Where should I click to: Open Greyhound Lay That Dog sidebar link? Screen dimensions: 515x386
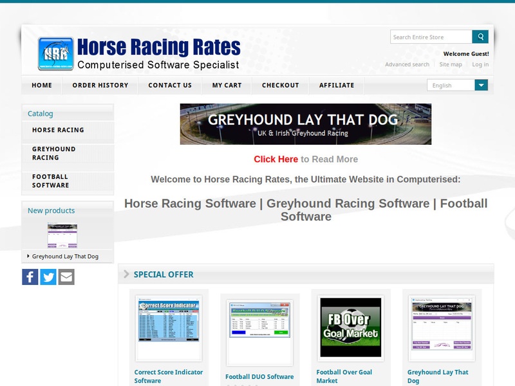[x=65, y=256]
